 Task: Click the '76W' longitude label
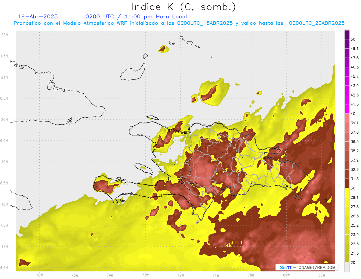click(x=39, y=275)
